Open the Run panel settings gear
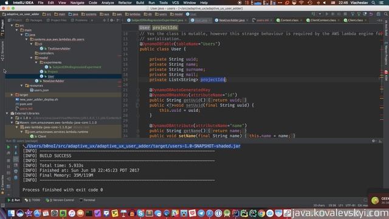This screenshot has height=219, width=389. tap(373, 141)
